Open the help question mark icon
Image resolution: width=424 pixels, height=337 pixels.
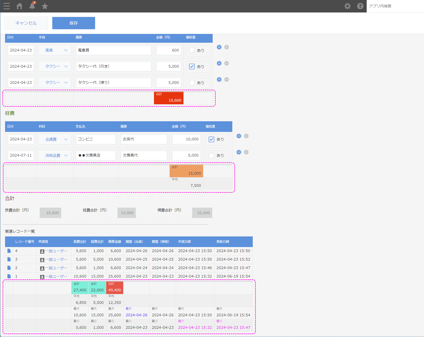[x=360, y=6]
